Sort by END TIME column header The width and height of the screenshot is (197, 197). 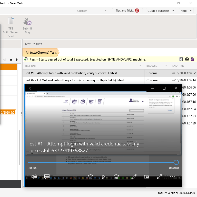[x=178, y=66]
